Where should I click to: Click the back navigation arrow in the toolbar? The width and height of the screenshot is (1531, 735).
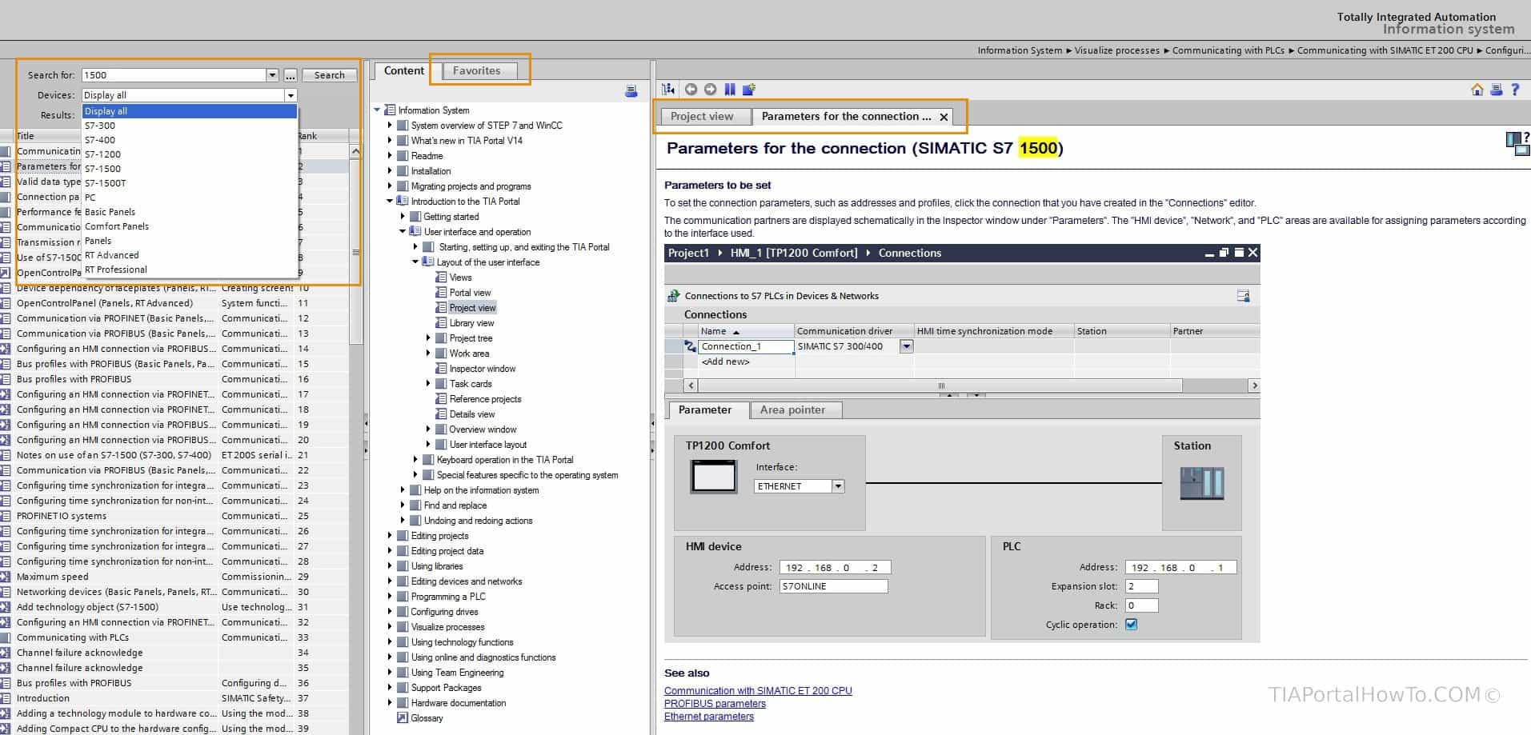690,89
